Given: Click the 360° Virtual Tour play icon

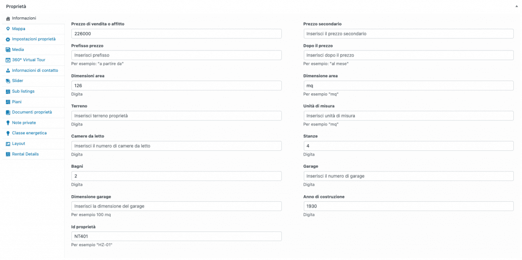Looking at the screenshot, I should coord(8,60).
